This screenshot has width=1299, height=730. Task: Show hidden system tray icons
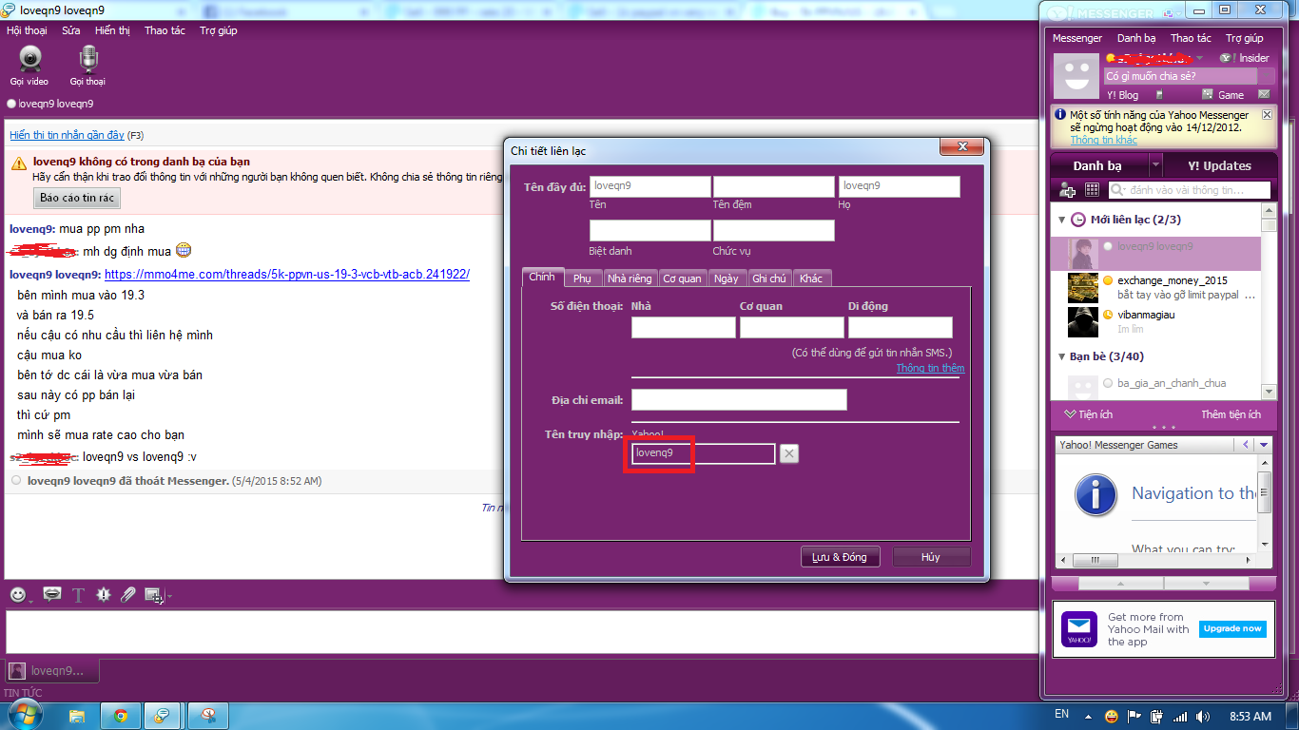[1090, 716]
